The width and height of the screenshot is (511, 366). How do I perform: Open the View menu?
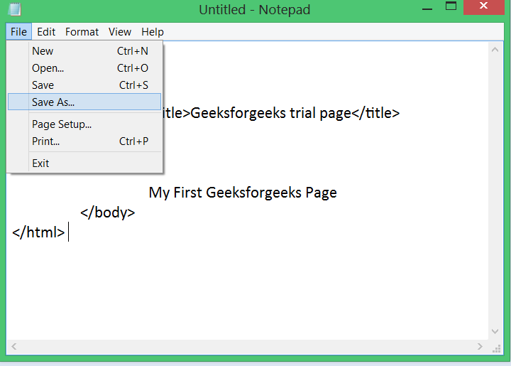pyautogui.click(x=120, y=32)
